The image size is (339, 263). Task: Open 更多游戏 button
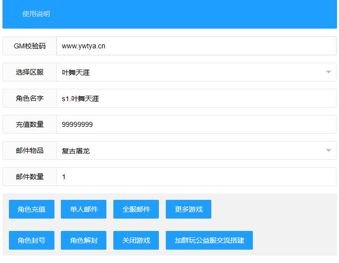click(189, 209)
